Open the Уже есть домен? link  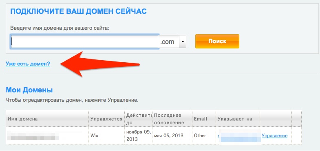pyautogui.click(x=28, y=64)
